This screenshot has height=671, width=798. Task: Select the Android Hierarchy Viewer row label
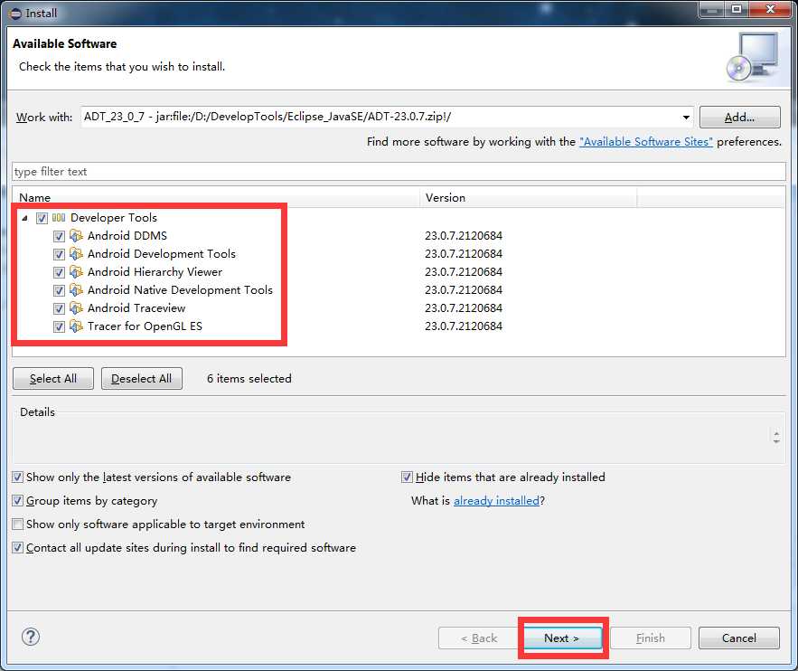coord(155,272)
